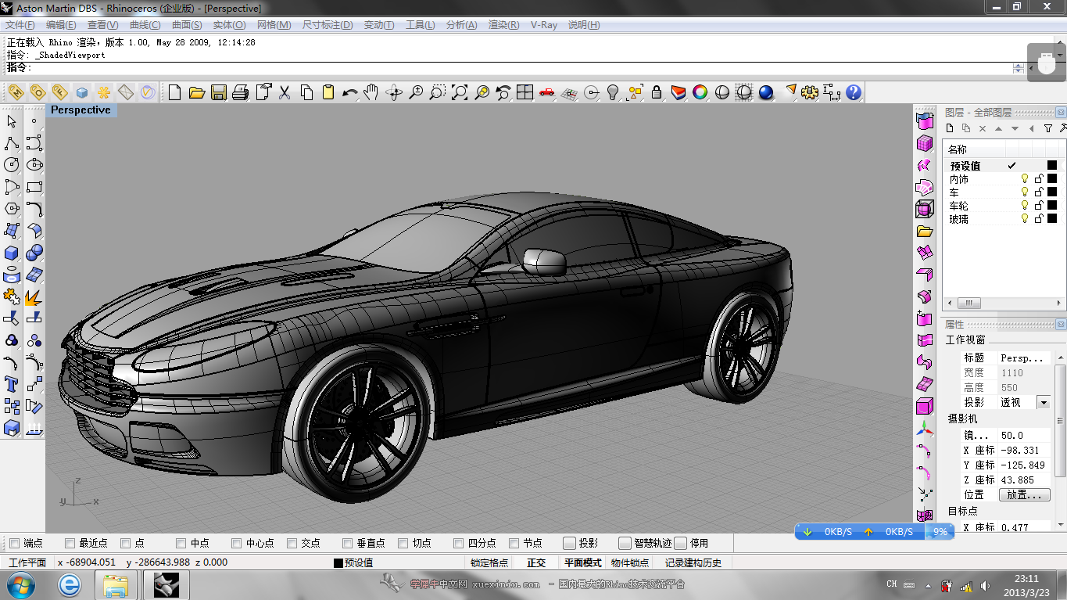Click the puzzle piece Join icon

tap(12, 296)
